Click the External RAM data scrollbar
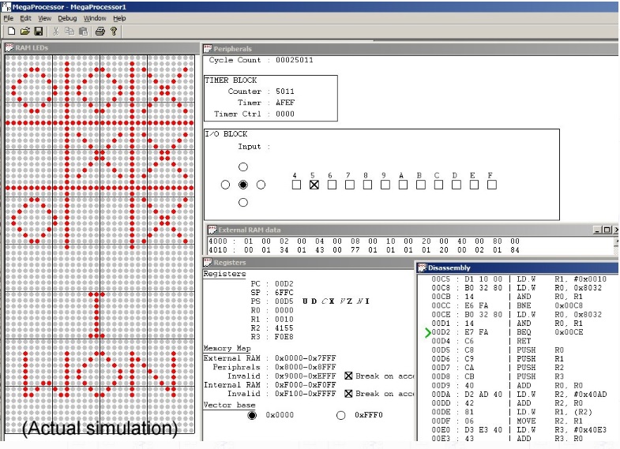This screenshot has width=620, height=449. [616, 245]
